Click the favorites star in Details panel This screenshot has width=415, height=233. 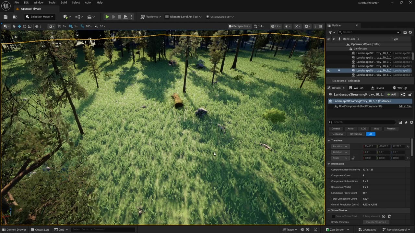click(406, 122)
